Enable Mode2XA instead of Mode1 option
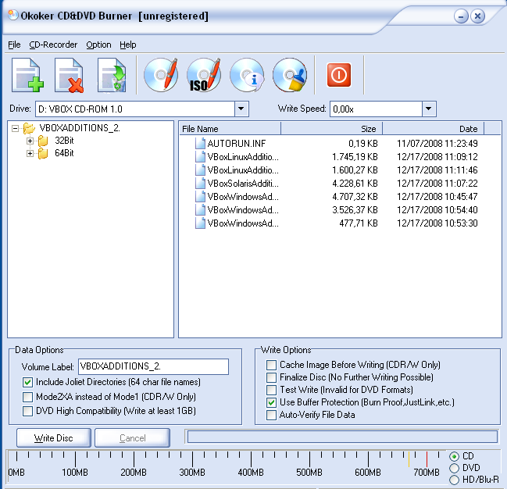The image size is (507, 489). click(x=28, y=397)
